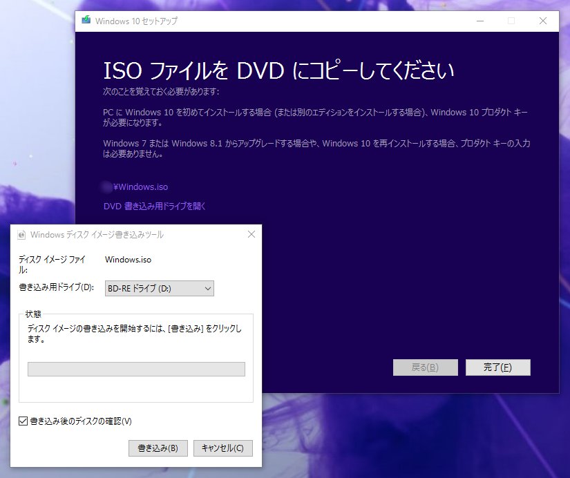Image resolution: width=570 pixels, height=478 pixels.
Task: Click the disc image burner title icon
Action: pos(21,235)
